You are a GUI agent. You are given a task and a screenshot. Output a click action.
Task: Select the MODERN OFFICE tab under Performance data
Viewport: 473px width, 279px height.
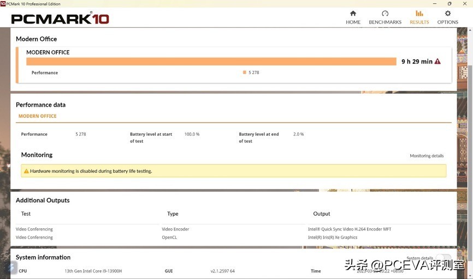37,116
